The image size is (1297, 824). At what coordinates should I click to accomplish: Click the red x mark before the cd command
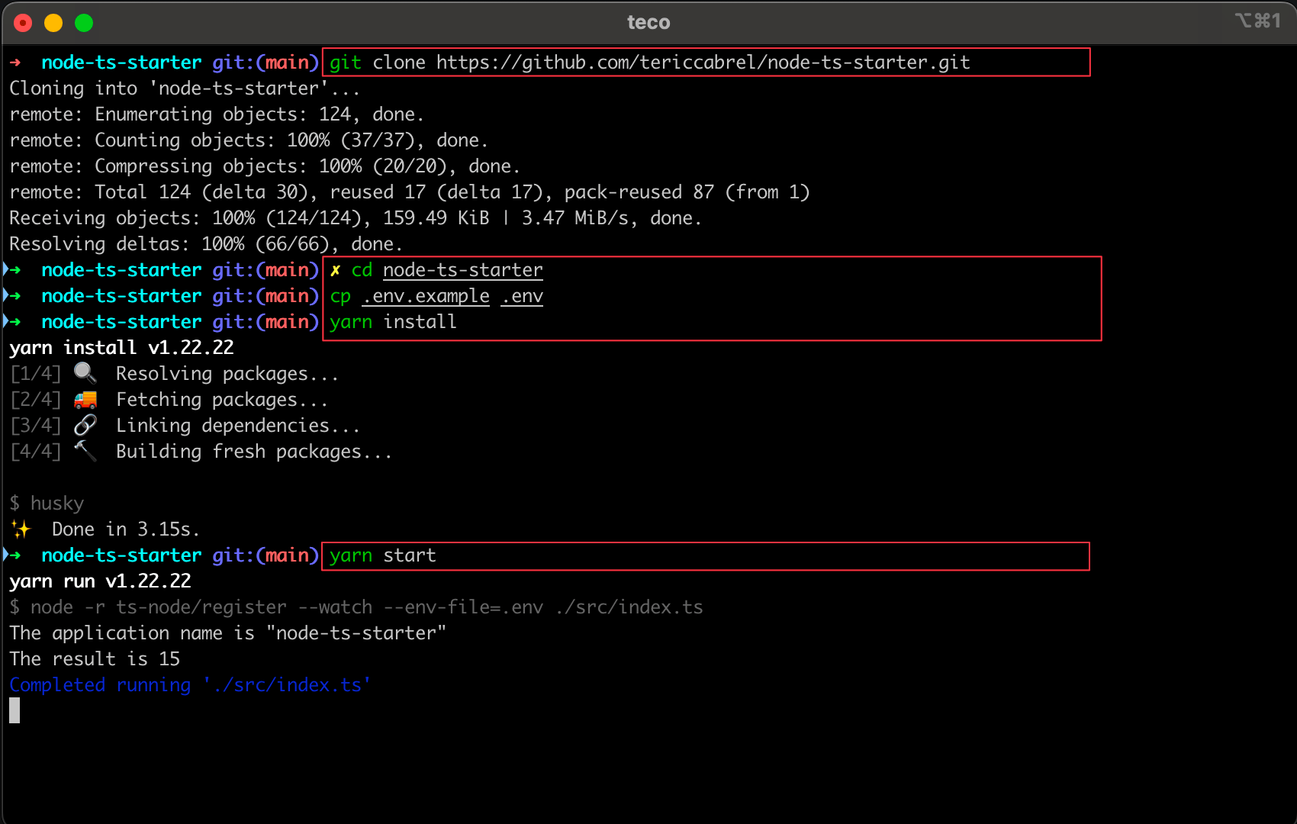[x=334, y=269]
